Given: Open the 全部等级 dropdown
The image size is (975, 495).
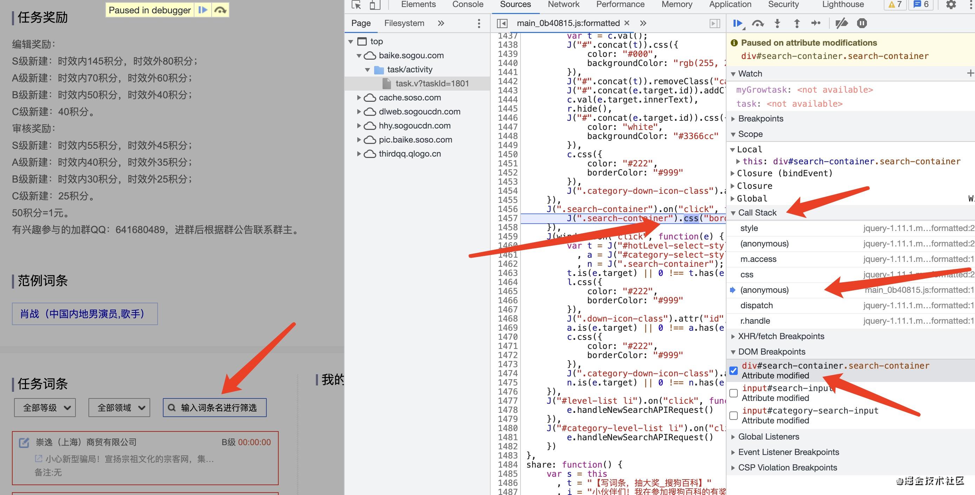Looking at the screenshot, I should (x=45, y=408).
